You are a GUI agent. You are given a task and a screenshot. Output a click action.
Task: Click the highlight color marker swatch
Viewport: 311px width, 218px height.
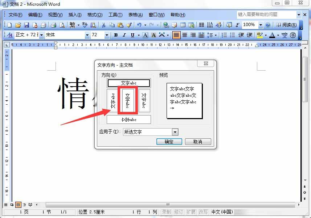tap(259, 35)
